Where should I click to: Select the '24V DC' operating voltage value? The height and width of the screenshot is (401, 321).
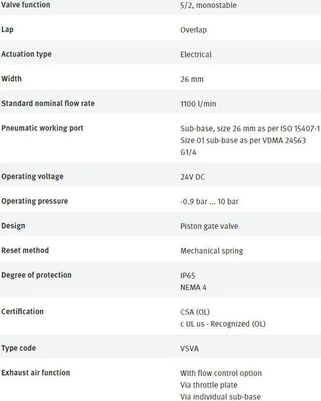coord(193,177)
